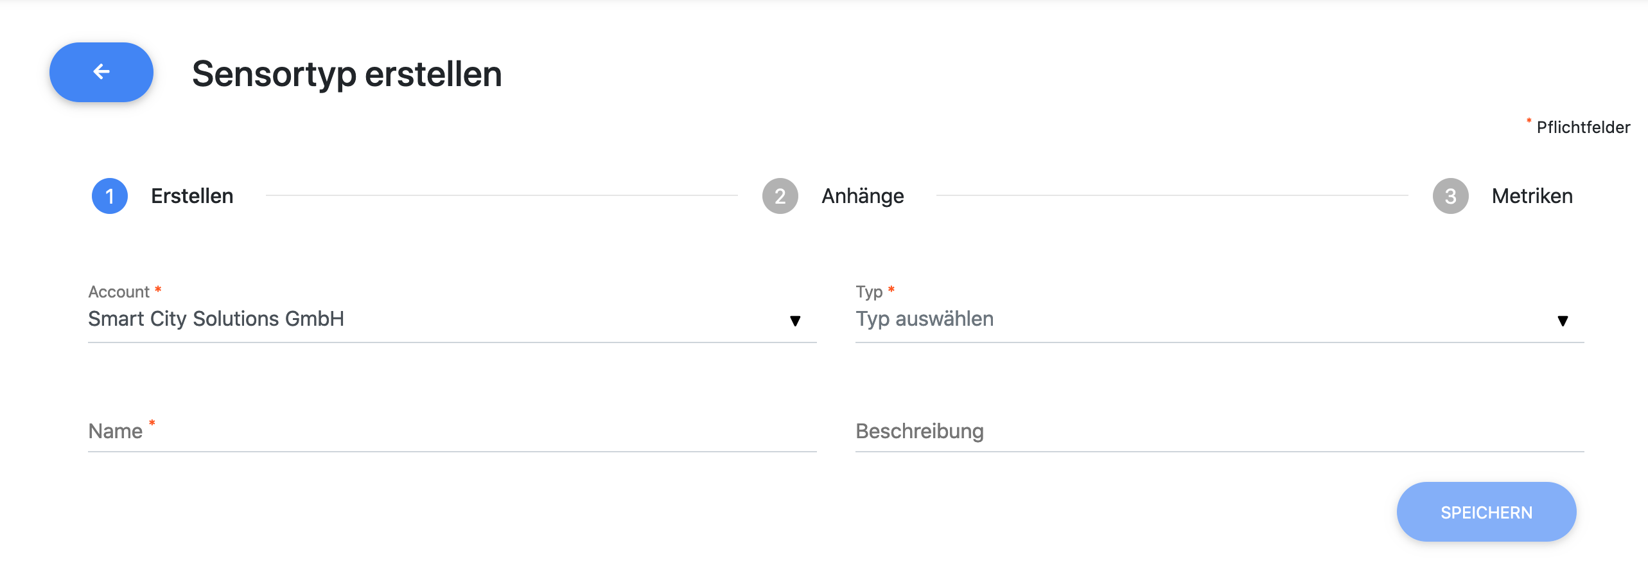
Task: Focus the Name input field
Action: (452, 431)
